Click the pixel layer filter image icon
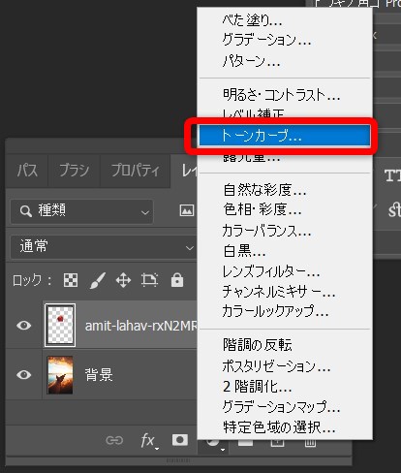The width and height of the screenshot is (401, 473). 187,210
